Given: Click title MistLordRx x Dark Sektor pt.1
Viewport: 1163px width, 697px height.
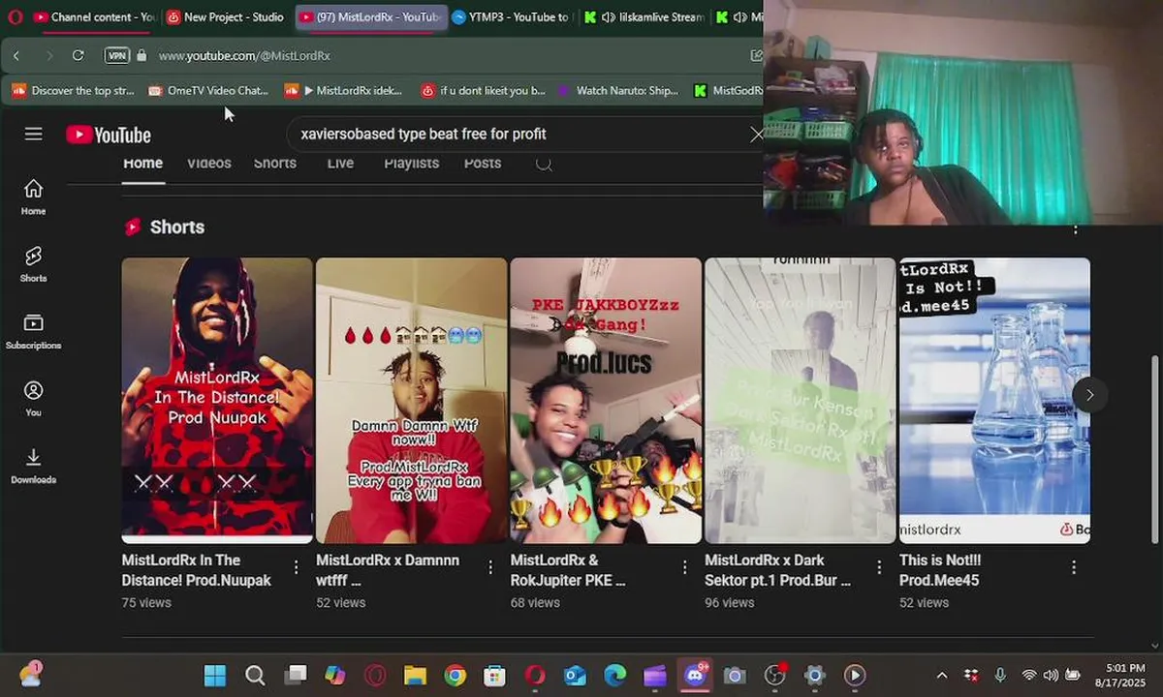Looking at the screenshot, I should click(x=778, y=570).
